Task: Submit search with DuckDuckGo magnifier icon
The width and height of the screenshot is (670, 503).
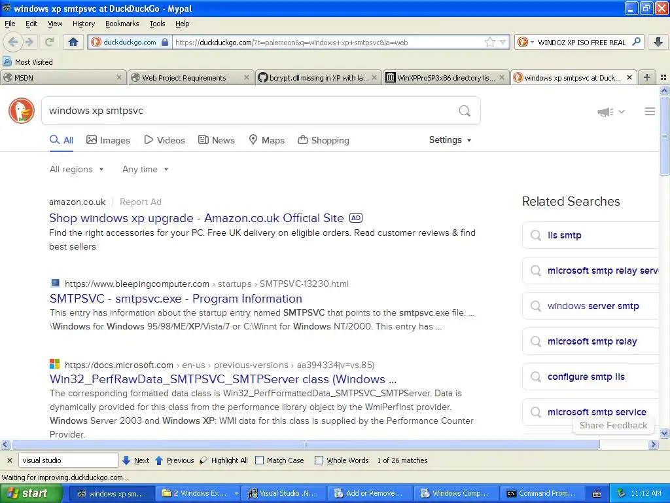Action: click(465, 111)
